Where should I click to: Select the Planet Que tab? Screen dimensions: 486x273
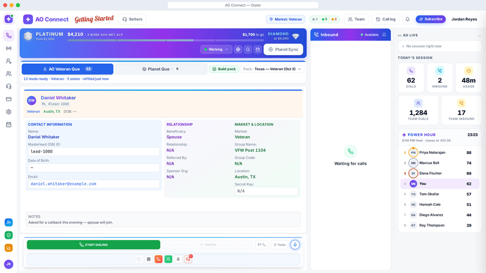(x=161, y=69)
